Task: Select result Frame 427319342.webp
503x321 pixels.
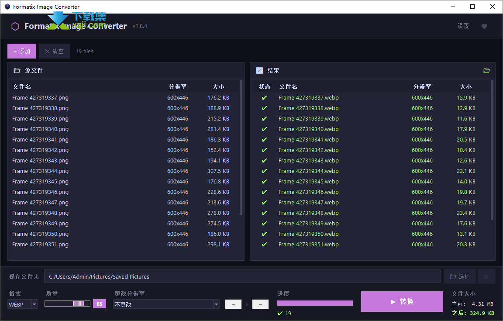Action: pos(372,150)
